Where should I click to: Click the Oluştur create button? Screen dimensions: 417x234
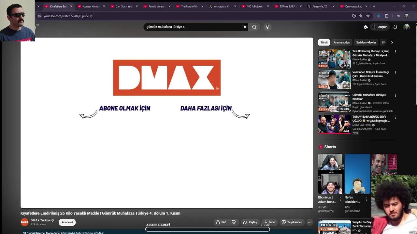click(x=379, y=27)
